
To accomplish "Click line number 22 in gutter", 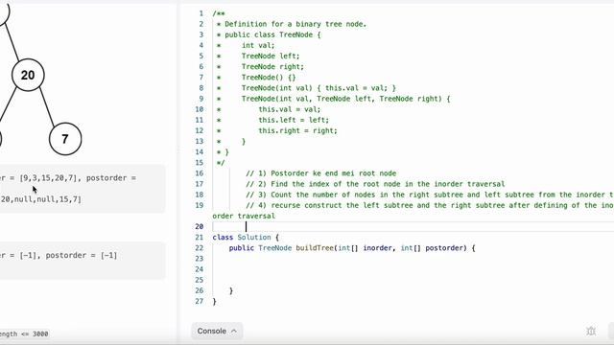I will pyautogui.click(x=199, y=248).
